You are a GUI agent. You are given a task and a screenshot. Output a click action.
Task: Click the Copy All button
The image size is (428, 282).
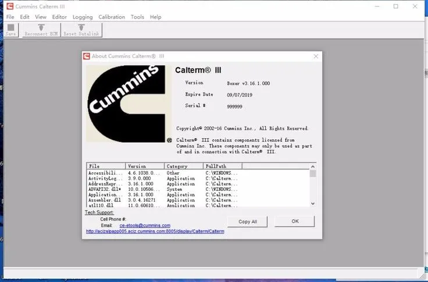point(247,222)
